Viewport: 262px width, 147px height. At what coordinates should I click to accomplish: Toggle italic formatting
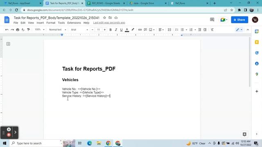[x=116, y=30]
